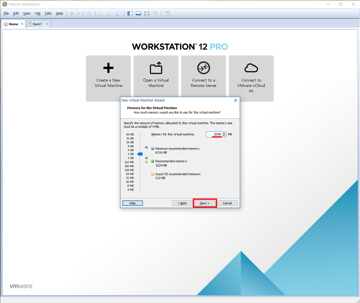Viewport: 360px width, 303px height.
Task: Click the memory size input field
Action: tap(214, 134)
